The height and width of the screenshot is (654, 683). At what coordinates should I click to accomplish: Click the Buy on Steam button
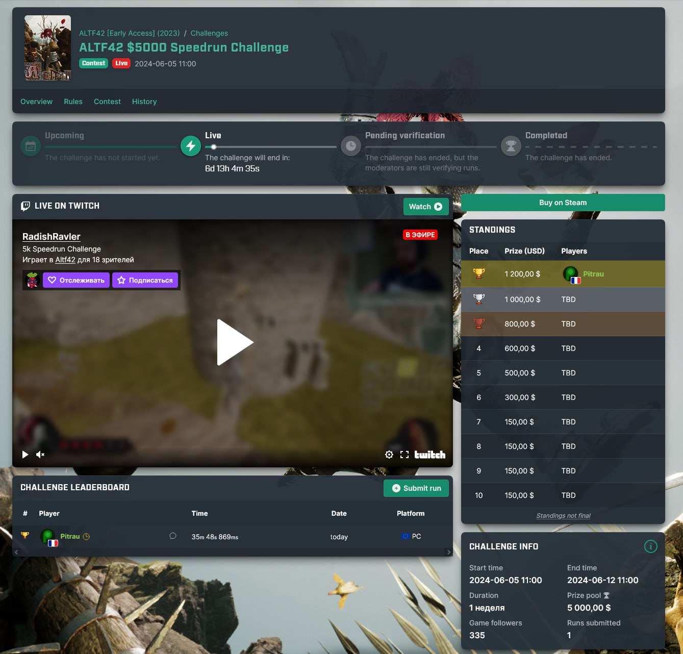tap(563, 203)
